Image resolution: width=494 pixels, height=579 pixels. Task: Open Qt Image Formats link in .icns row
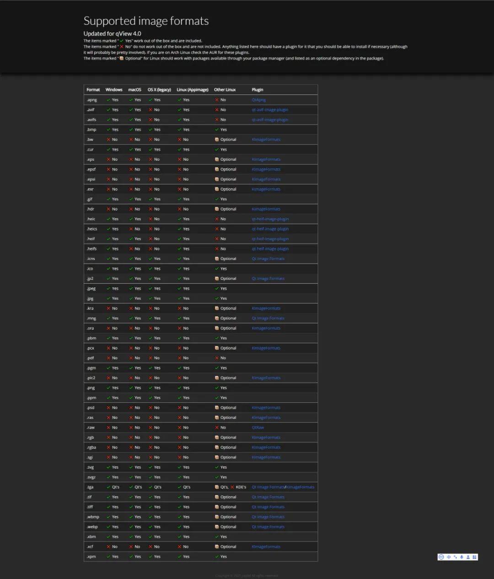(x=268, y=259)
